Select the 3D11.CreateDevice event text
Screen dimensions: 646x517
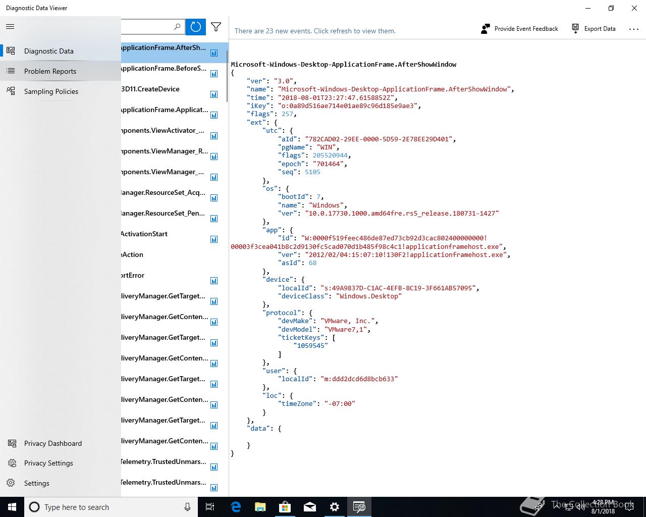coord(150,89)
